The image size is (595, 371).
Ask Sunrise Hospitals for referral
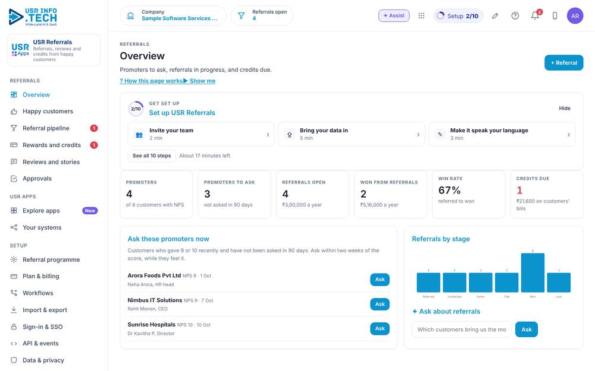click(380, 329)
